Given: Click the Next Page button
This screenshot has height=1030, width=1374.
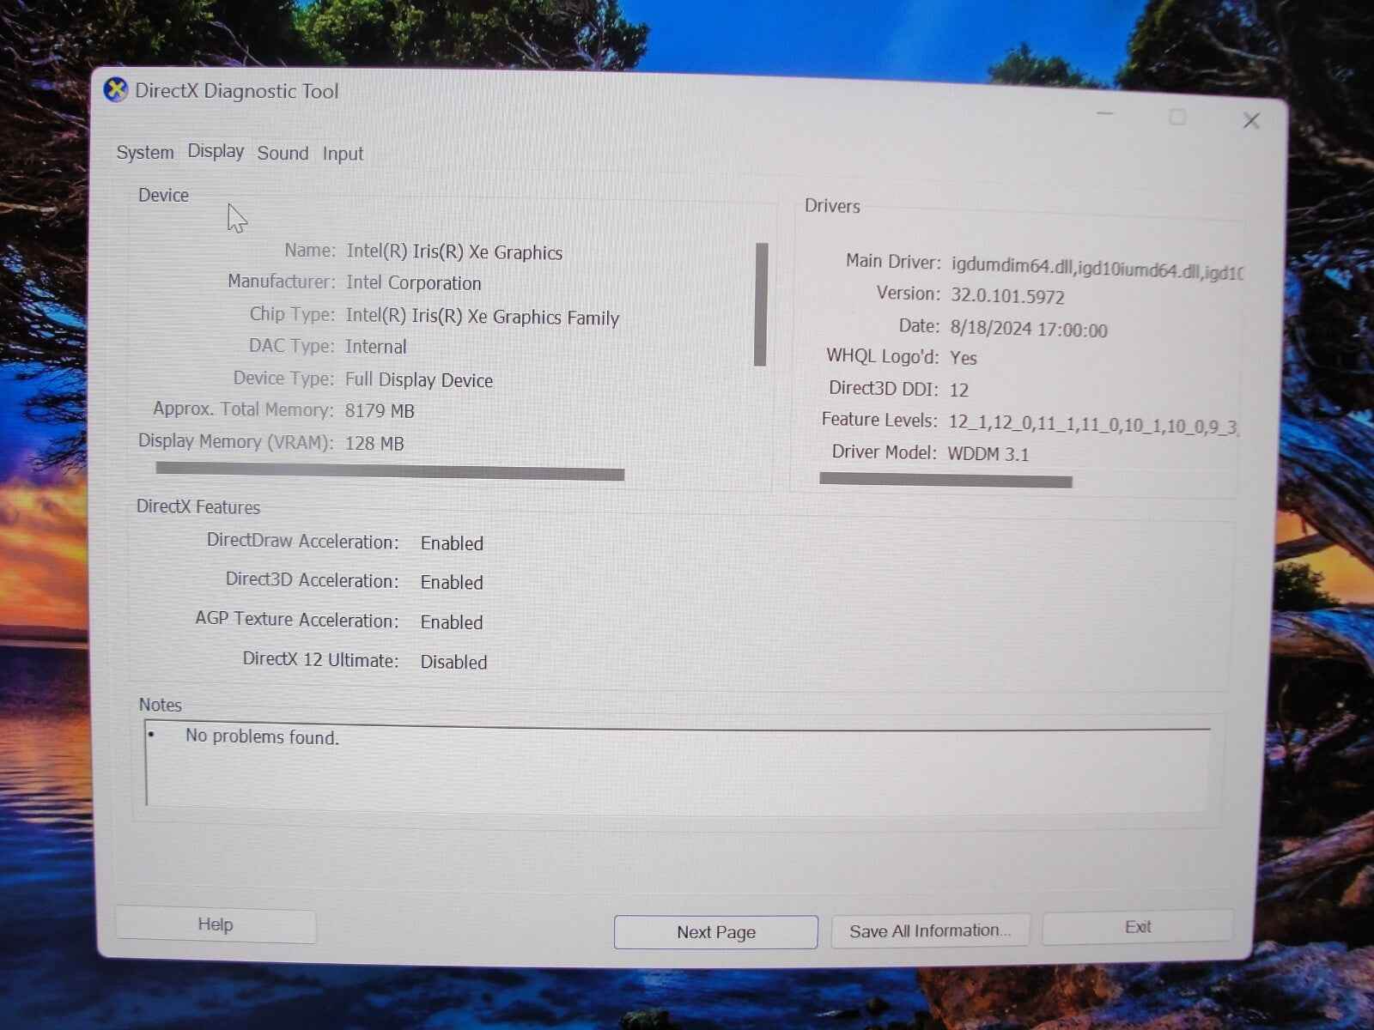Looking at the screenshot, I should click(715, 931).
